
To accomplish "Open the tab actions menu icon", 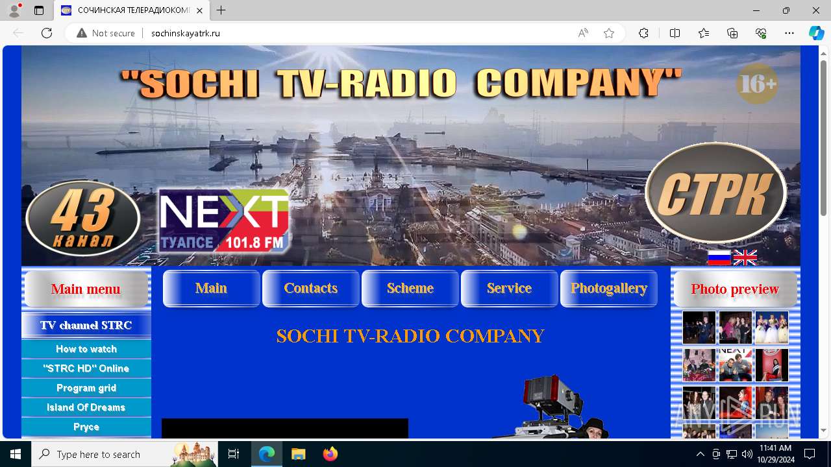I will (39, 10).
